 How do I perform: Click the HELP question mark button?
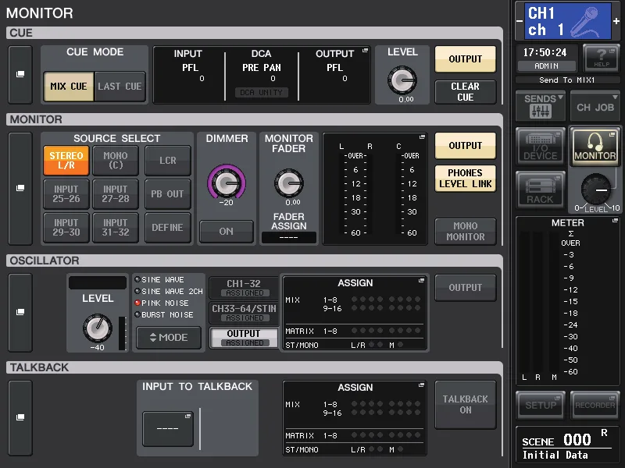601,58
